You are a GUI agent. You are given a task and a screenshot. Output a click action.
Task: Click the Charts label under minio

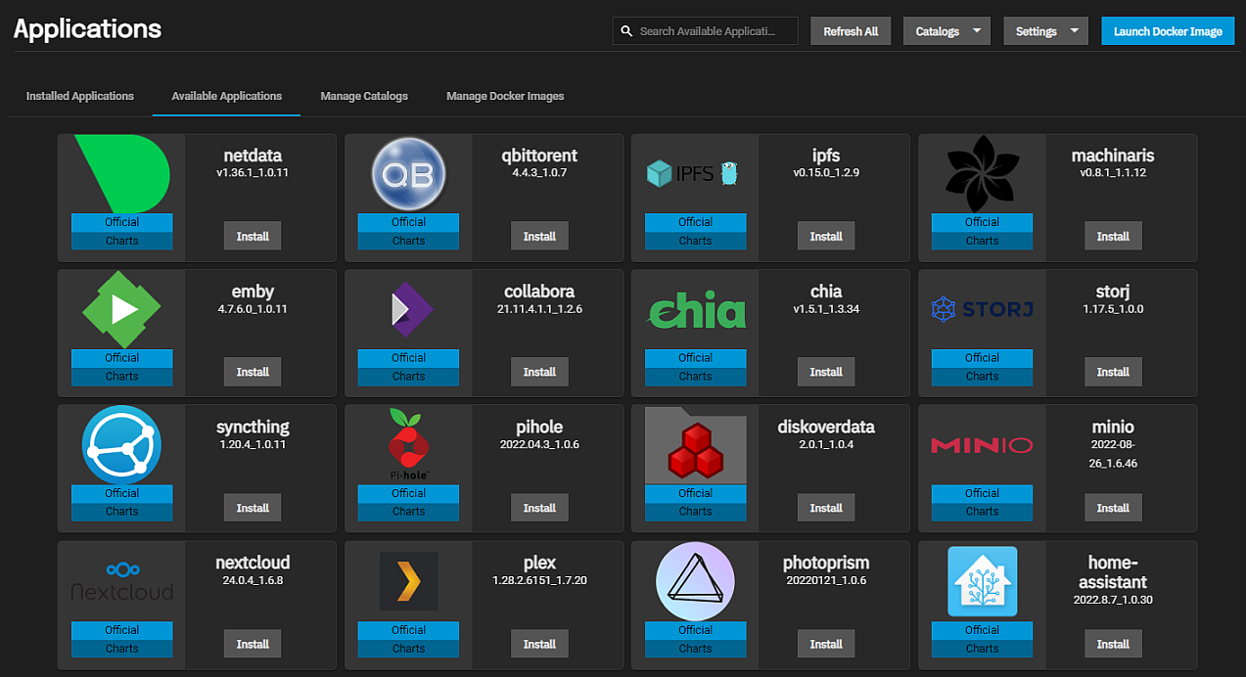pos(983,512)
